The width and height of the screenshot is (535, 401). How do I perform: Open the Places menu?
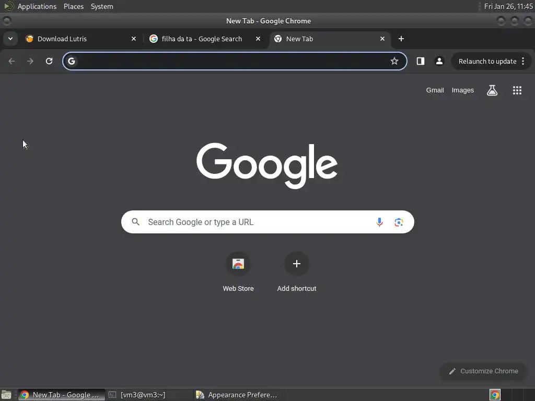[74, 6]
